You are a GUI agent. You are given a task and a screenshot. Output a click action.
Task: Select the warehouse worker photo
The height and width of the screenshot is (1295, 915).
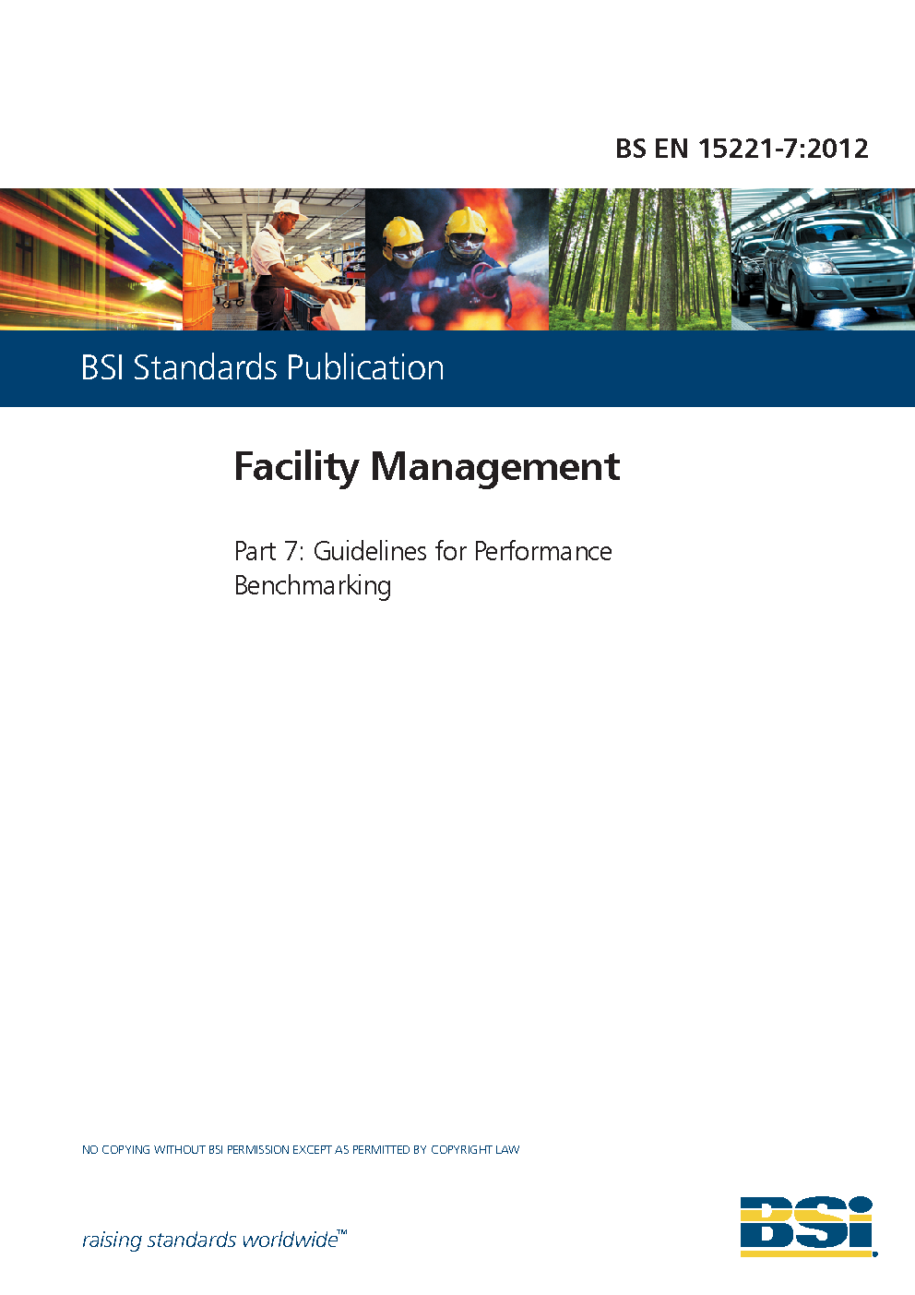coord(274,259)
